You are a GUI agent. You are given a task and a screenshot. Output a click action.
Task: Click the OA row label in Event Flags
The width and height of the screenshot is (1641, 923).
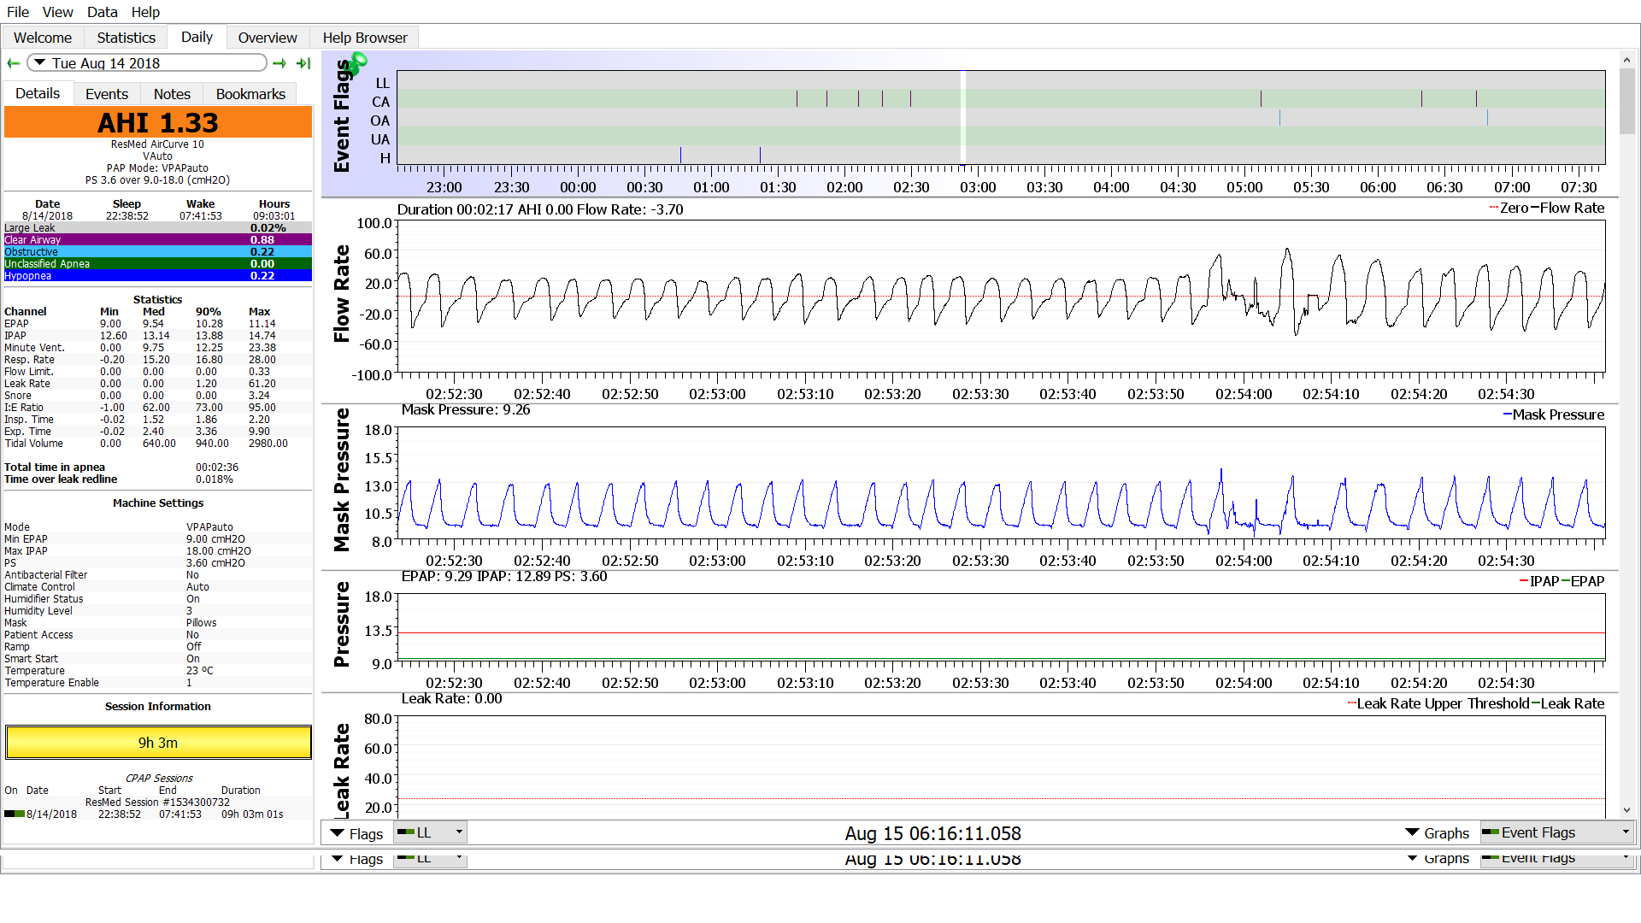(380, 121)
